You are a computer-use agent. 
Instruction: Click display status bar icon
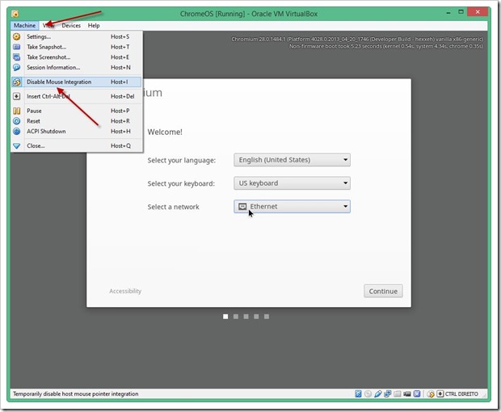pos(417,393)
